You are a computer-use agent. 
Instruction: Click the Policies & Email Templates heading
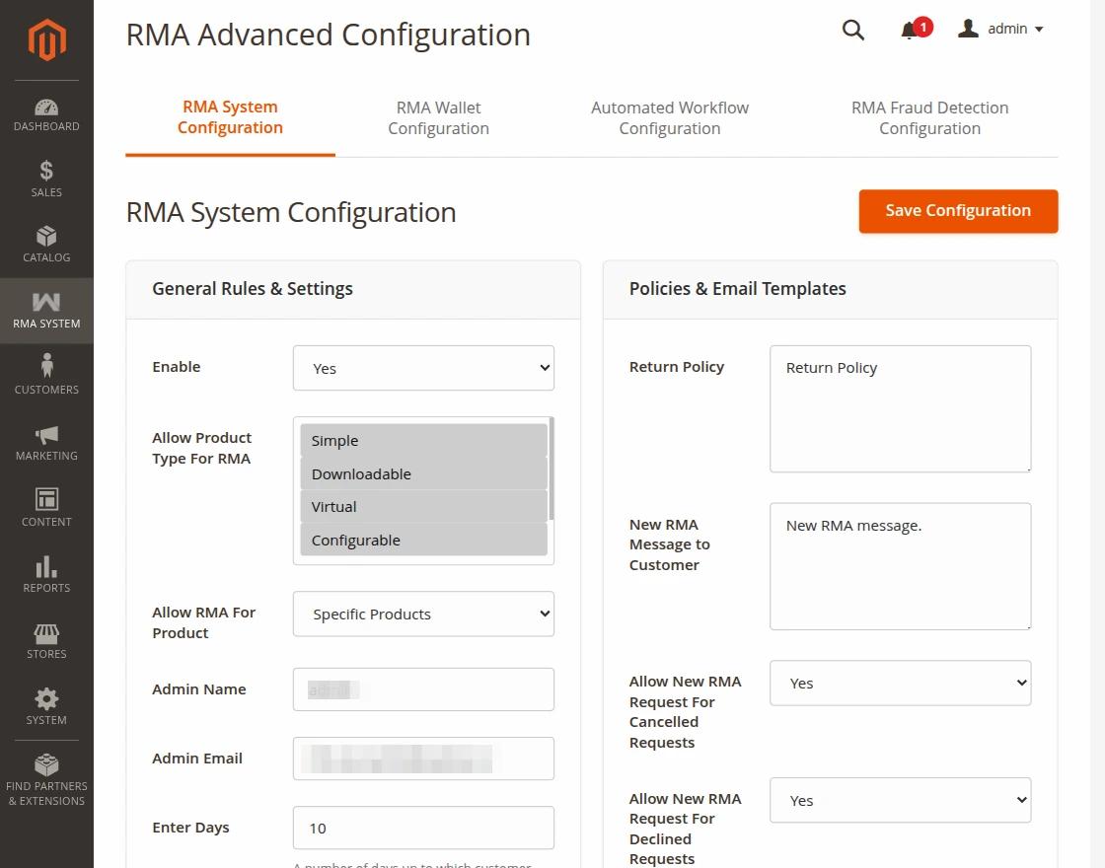[737, 289]
